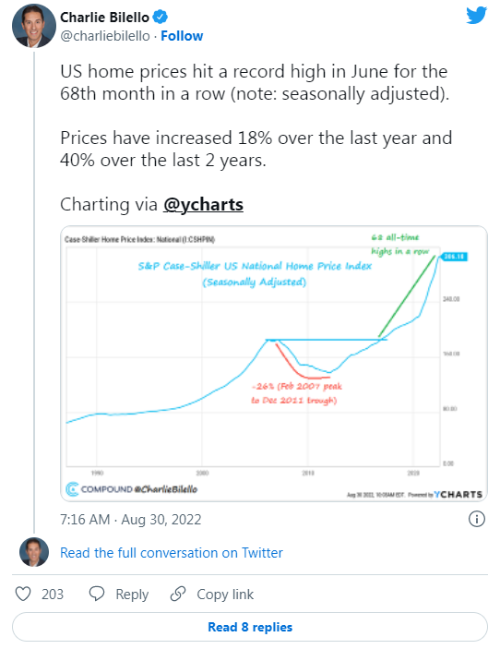
Task: Click Charlie Bilello's large profile photo
Action: (34, 26)
